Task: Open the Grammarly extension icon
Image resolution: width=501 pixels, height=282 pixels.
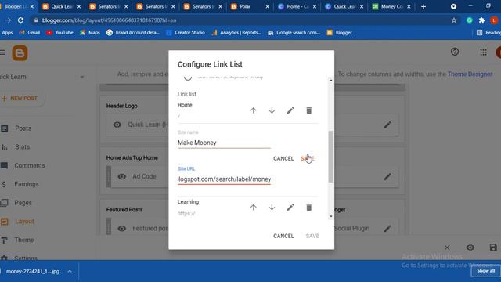Action: (x=470, y=20)
